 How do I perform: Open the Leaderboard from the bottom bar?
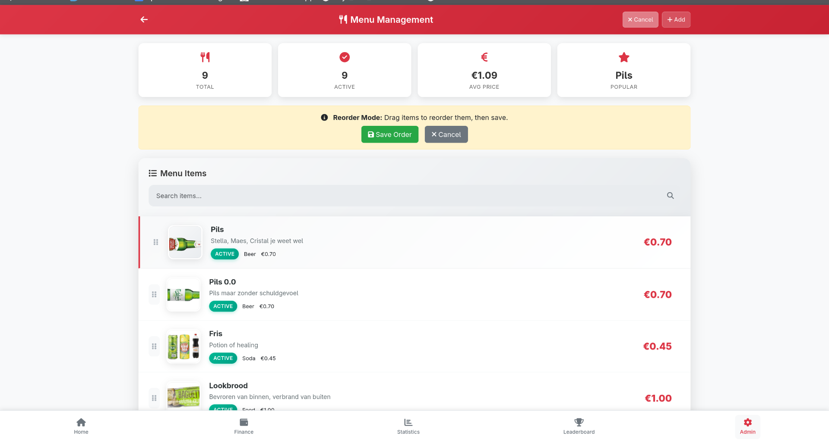[579, 426]
